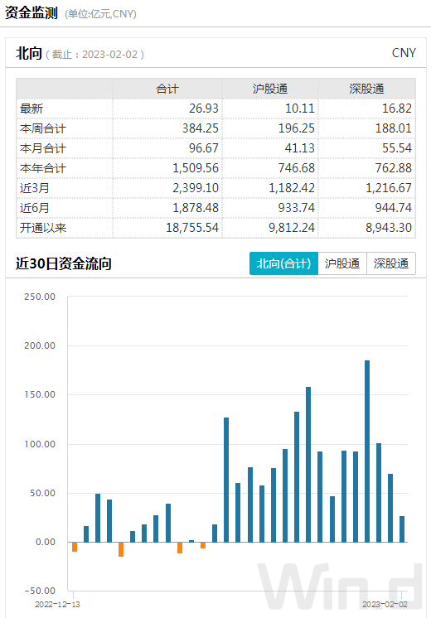Click the last blue bar for 2023-02-02
Screen dimensions: 431x618
(402, 529)
